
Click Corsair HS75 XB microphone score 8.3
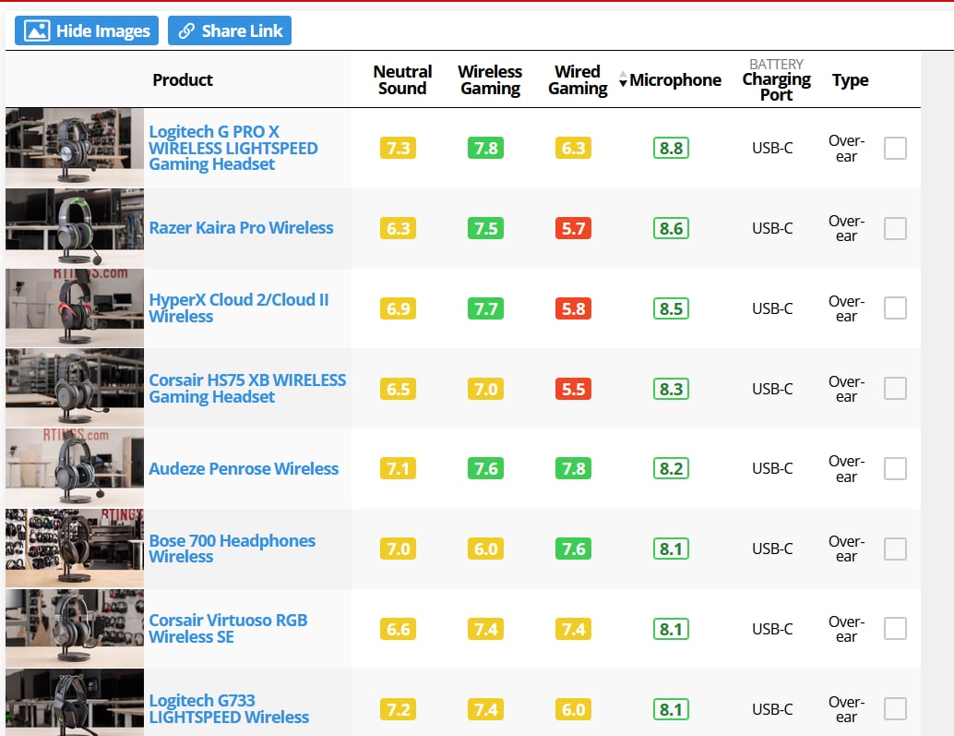[x=671, y=389]
